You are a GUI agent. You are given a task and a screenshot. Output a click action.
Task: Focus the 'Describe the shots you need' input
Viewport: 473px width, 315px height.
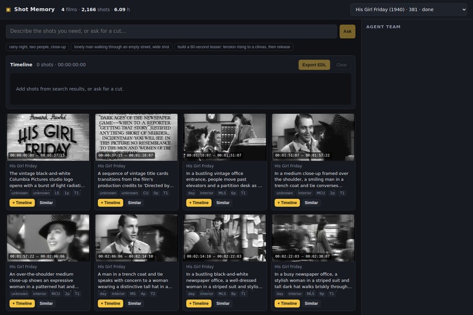tap(171, 31)
